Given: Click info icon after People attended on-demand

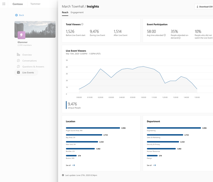Looking at the screenshot, I should pyautogui.click(x=179, y=38).
